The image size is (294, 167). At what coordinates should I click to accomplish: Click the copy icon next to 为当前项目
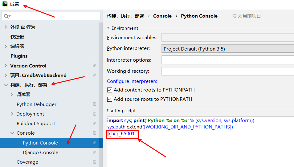coord(235,16)
